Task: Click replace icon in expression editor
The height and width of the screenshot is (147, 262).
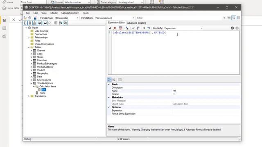Action: pyautogui.click(x=138, y=28)
